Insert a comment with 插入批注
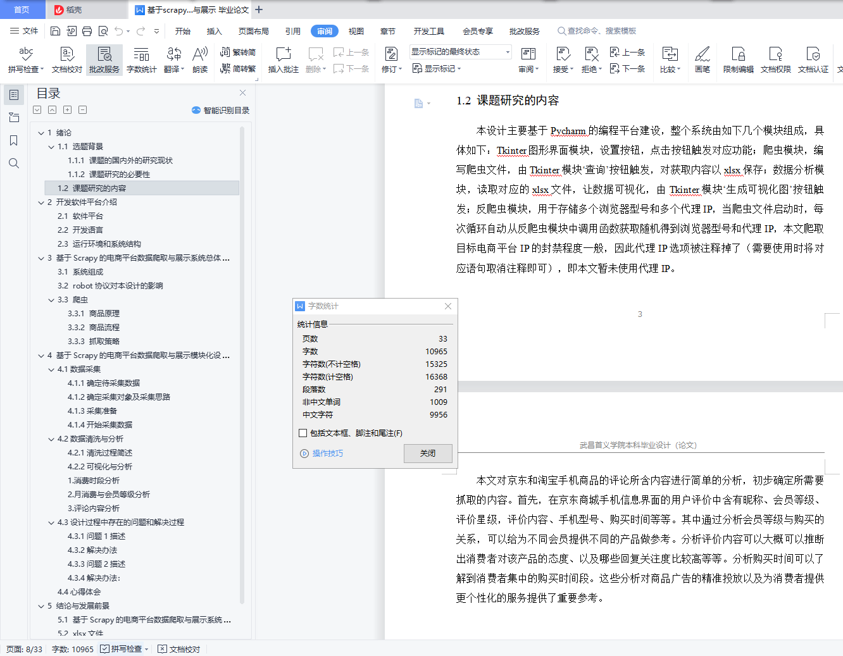Image resolution: width=843 pixels, height=656 pixels. click(284, 60)
